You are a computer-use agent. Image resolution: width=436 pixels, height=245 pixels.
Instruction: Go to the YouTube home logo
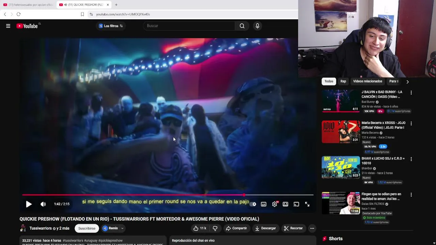point(27,26)
